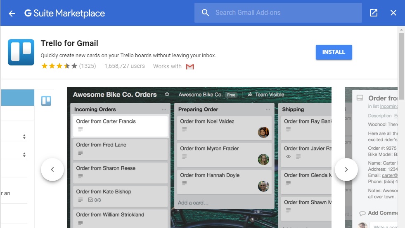Click description icon on Fred Lane card
This screenshot has width=405, height=228.
point(81,153)
